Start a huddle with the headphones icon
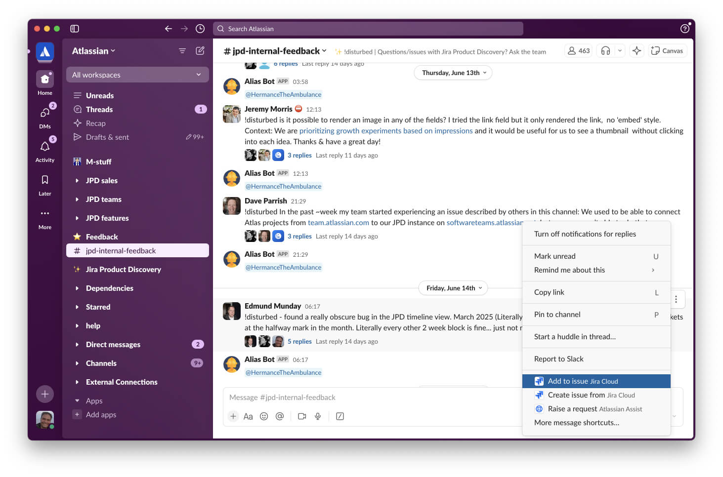 pyautogui.click(x=606, y=50)
